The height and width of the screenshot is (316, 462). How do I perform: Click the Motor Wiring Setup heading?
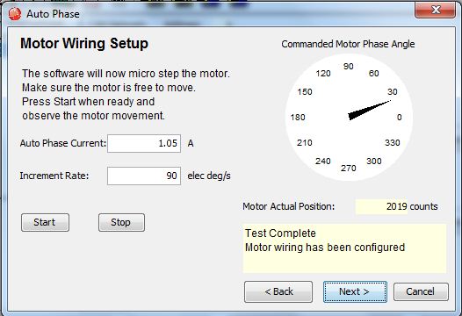(84, 44)
